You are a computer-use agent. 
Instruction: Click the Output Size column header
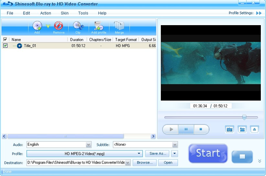[148, 40]
